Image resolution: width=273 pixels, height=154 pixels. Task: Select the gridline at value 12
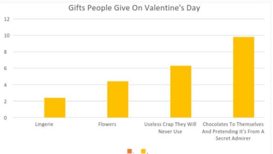click(139, 19)
